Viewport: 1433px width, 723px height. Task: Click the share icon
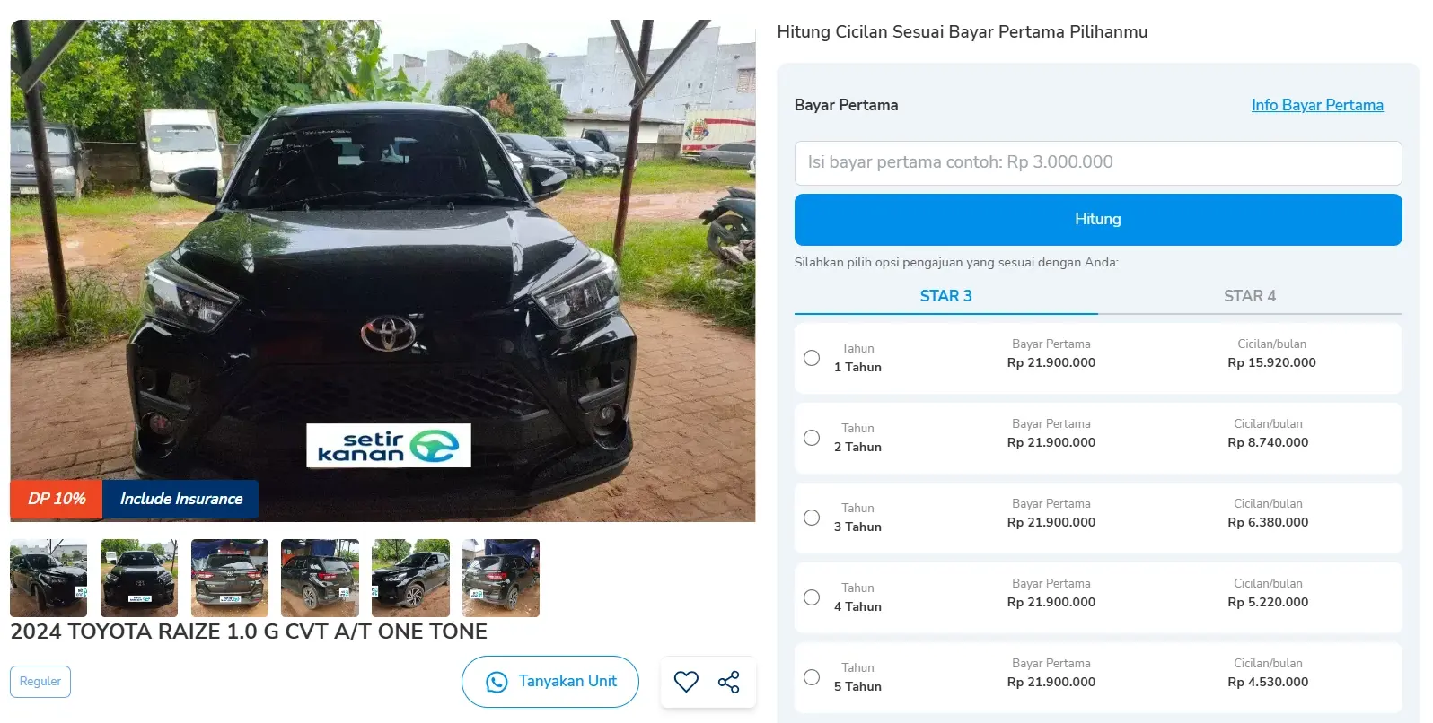click(x=729, y=682)
